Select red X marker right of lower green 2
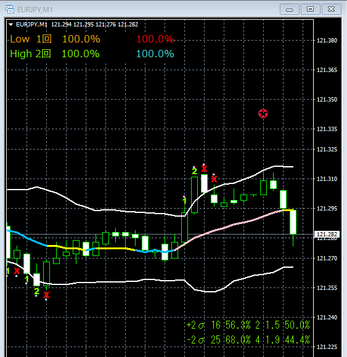This screenshot has width=347, height=357. 46,295
